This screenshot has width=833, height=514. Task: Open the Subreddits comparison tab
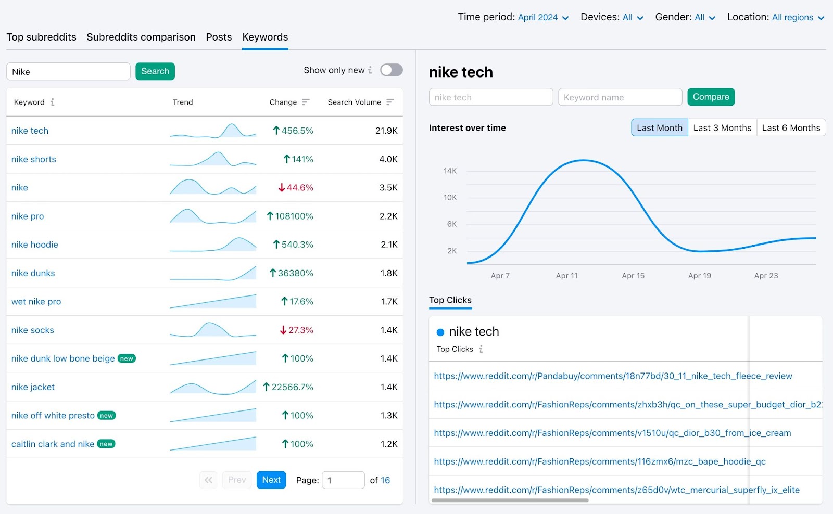(141, 37)
